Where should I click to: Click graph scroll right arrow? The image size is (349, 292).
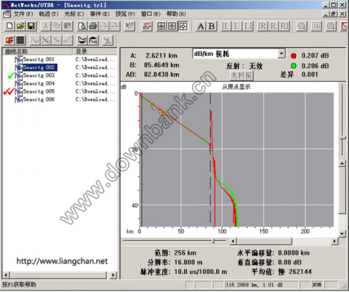coord(334,241)
